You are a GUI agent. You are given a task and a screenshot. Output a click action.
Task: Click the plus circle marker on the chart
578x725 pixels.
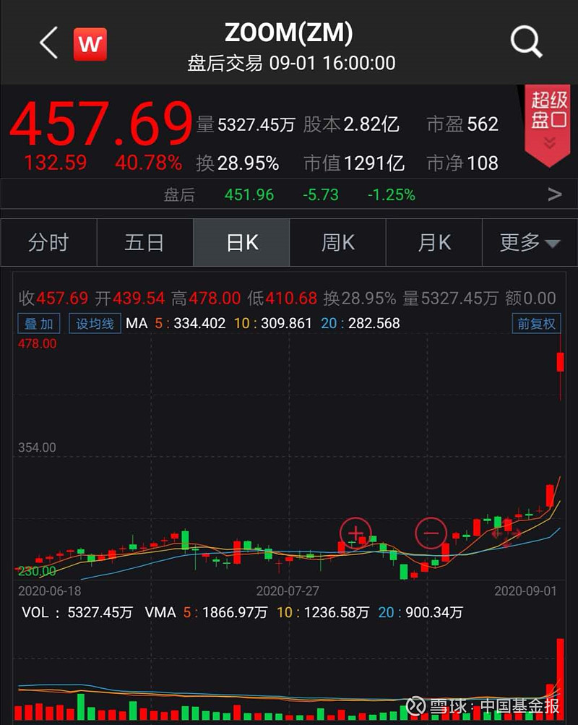tap(355, 533)
